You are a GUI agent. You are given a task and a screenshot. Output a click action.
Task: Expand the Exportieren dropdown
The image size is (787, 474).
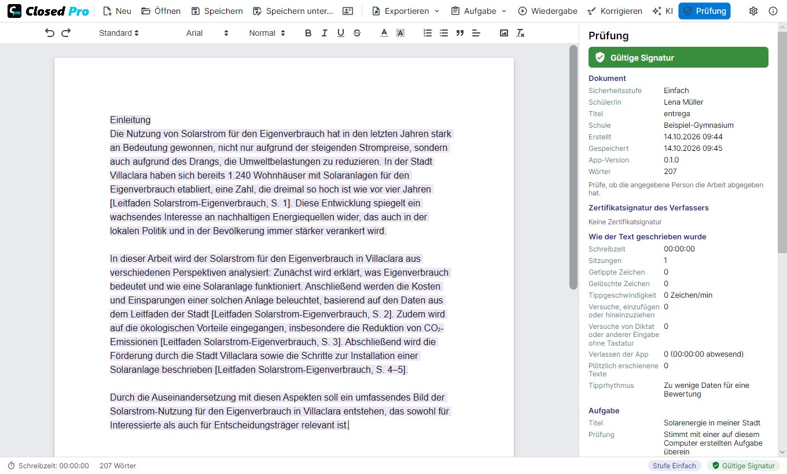[406, 11]
